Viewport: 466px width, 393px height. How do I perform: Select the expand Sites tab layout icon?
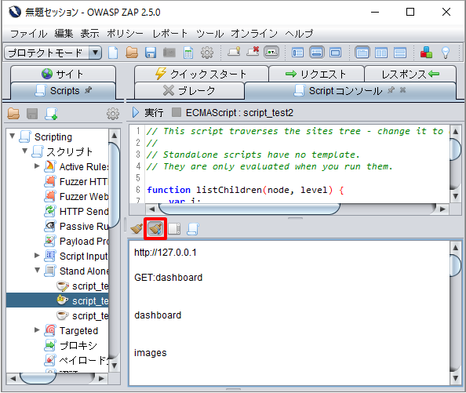point(297,53)
